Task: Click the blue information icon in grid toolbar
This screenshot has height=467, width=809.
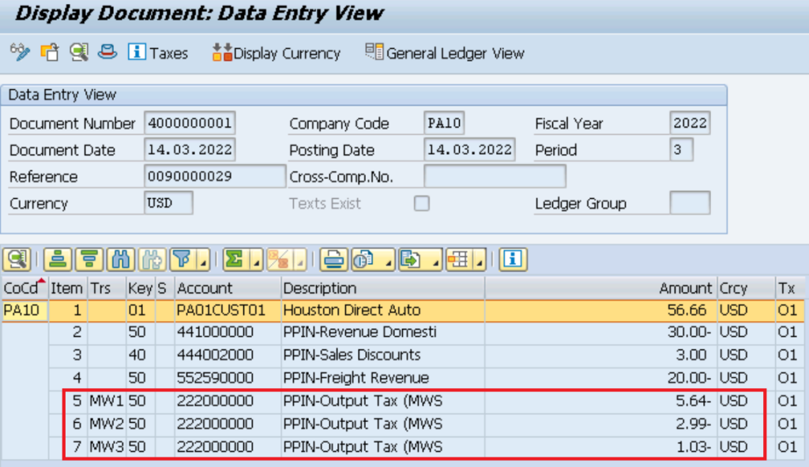Action: tap(513, 259)
